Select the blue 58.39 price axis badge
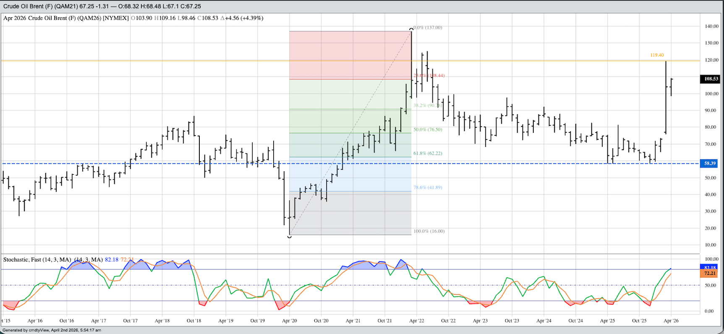 [709, 163]
